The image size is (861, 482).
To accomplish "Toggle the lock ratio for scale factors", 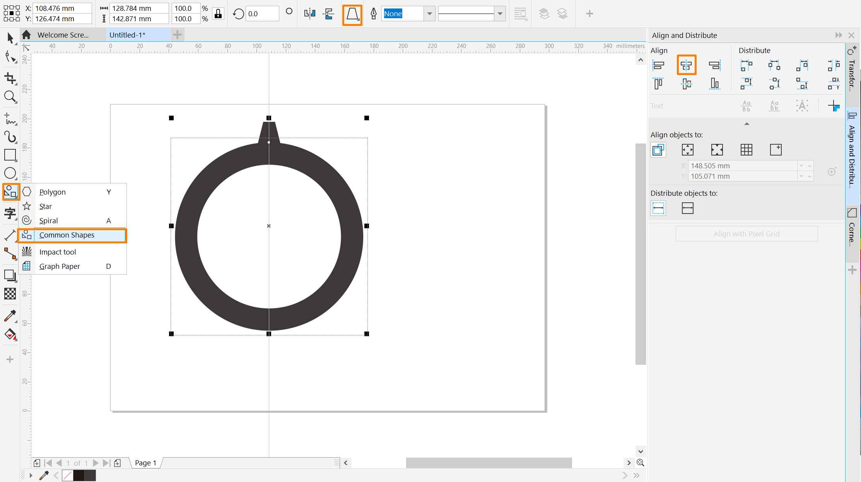I will coord(218,13).
